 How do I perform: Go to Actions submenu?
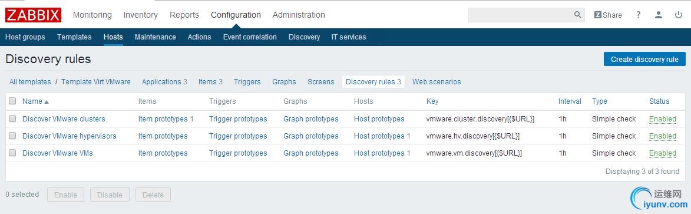199,37
